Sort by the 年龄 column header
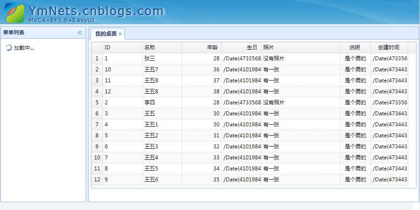This screenshot has width=420, height=210. [x=201, y=48]
